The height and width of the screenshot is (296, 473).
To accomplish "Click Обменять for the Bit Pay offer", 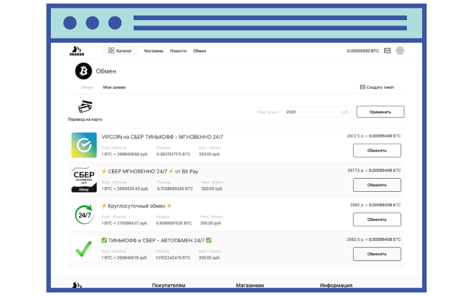I will pyautogui.click(x=377, y=185).
